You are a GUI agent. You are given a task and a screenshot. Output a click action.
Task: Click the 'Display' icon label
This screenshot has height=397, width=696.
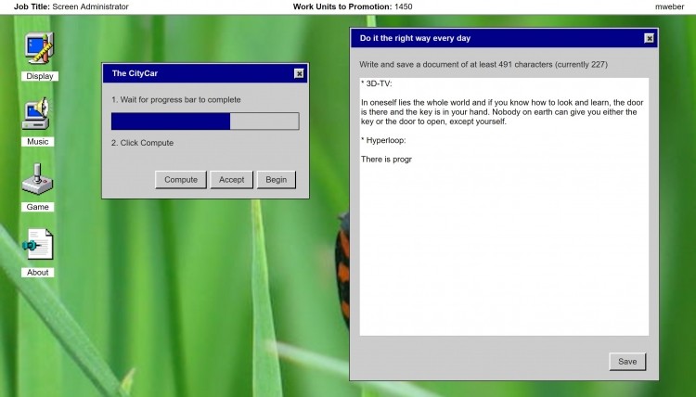click(x=40, y=76)
